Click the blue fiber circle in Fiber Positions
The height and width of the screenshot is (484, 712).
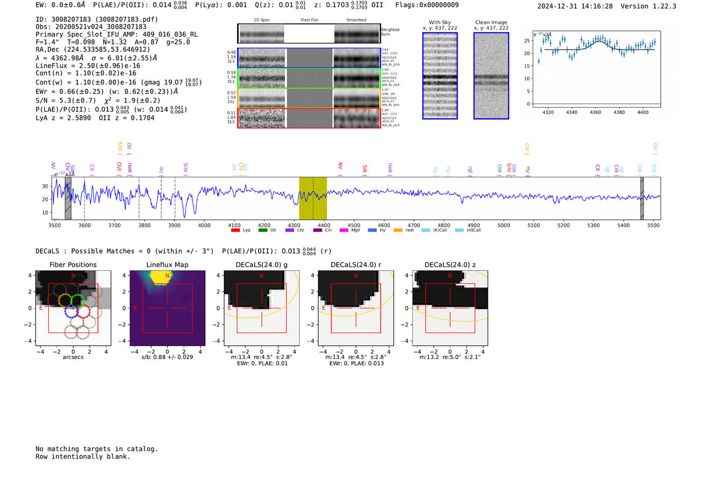[72, 312]
